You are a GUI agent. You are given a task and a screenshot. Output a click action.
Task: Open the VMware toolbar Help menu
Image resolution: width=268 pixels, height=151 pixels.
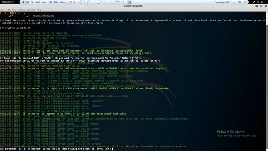(62, 2)
